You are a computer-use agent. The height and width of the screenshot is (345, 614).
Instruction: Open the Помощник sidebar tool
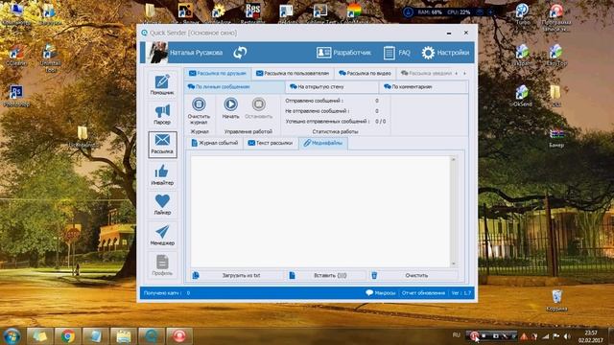tap(162, 84)
